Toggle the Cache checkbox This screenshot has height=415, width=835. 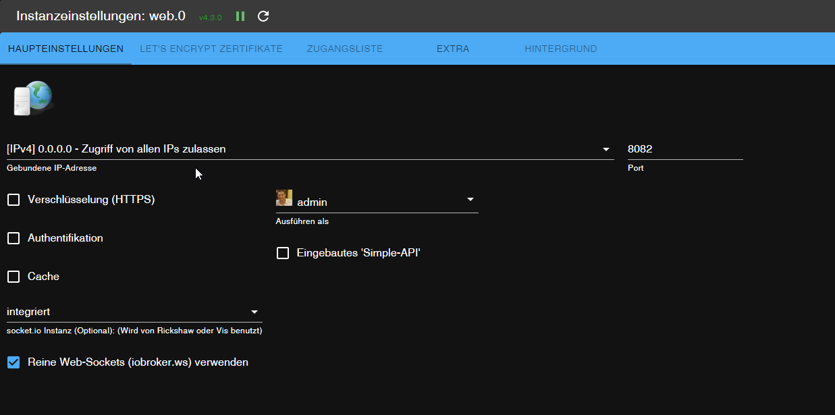(x=14, y=277)
